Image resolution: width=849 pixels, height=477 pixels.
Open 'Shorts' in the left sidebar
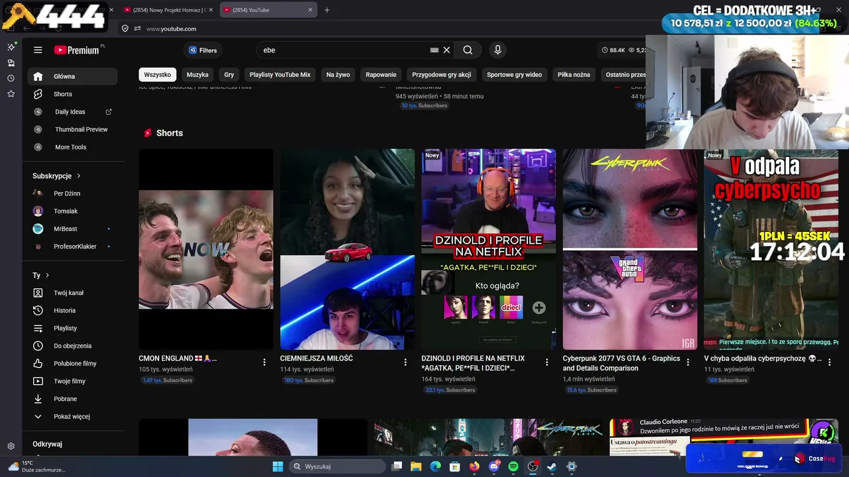click(72, 94)
